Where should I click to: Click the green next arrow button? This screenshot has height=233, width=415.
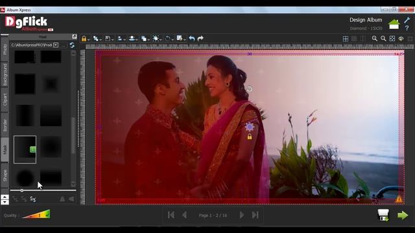[x=403, y=216]
